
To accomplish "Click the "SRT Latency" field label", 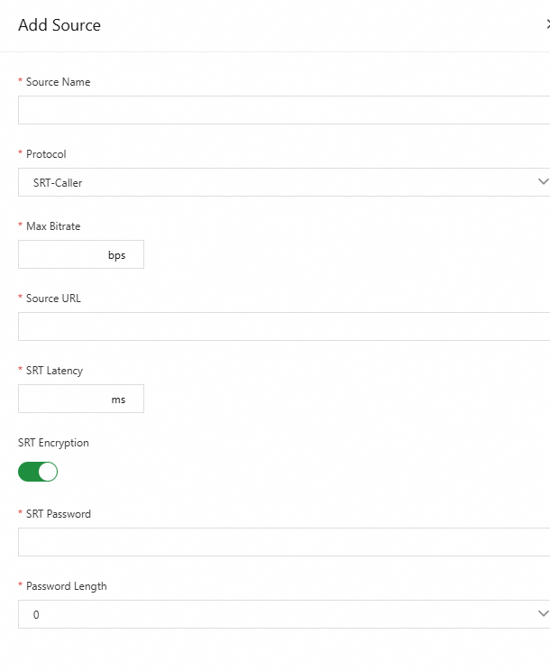I will coord(54,371).
